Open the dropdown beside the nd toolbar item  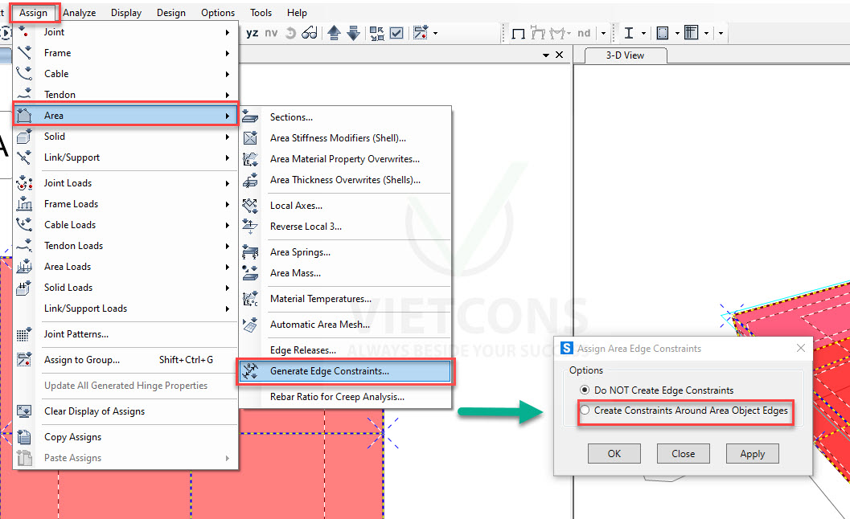pyautogui.click(x=603, y=33)
